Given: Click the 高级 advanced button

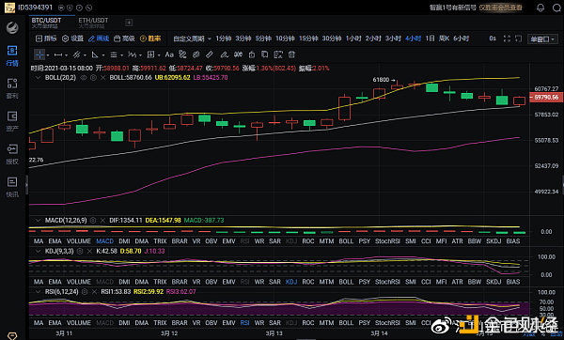Looking at the screenshot, I should pyautogui.click(x=124, y=39).
